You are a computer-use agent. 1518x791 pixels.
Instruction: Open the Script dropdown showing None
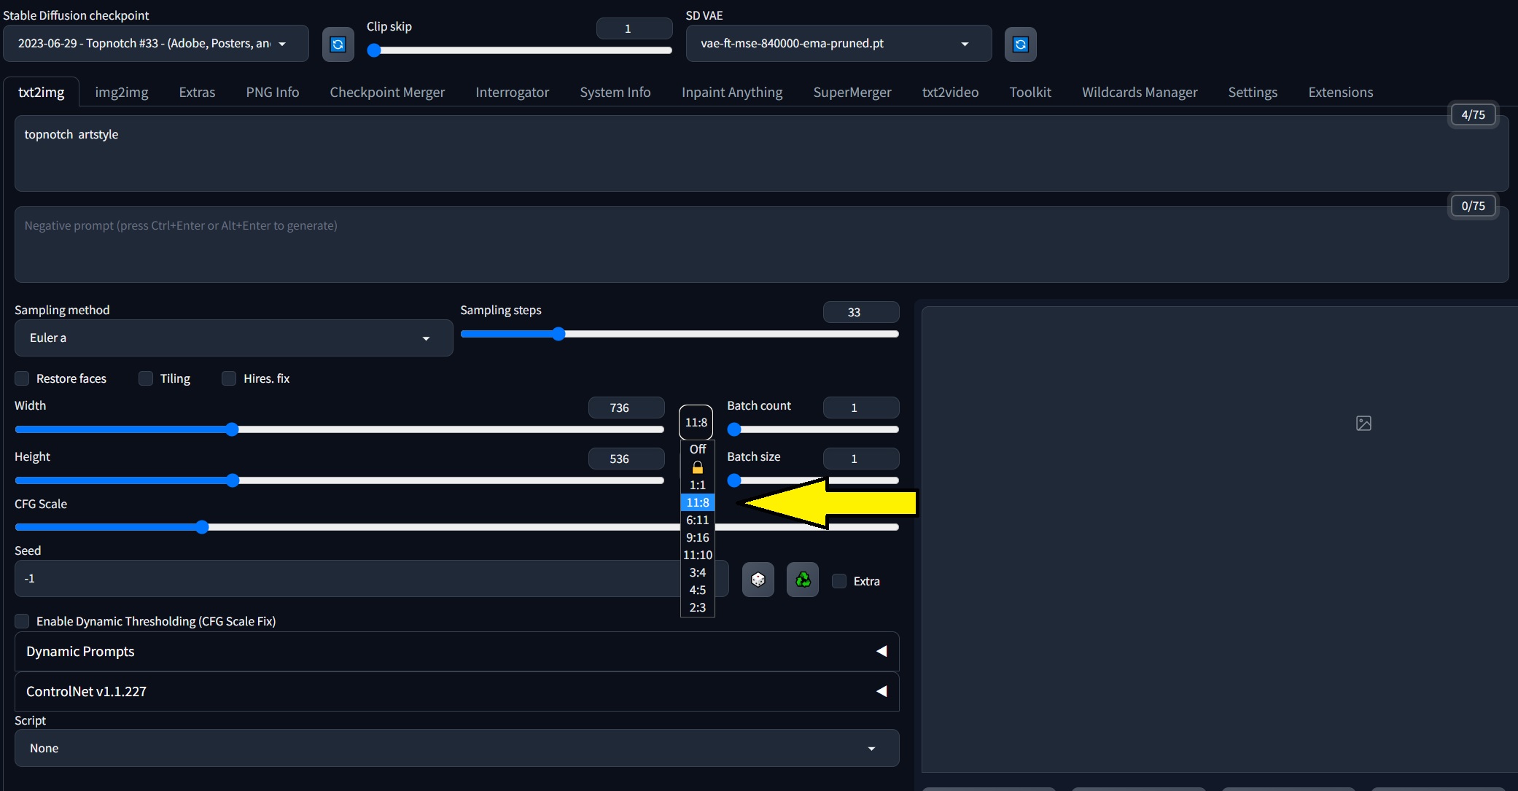pyautogui.click(x=456, y=747)
